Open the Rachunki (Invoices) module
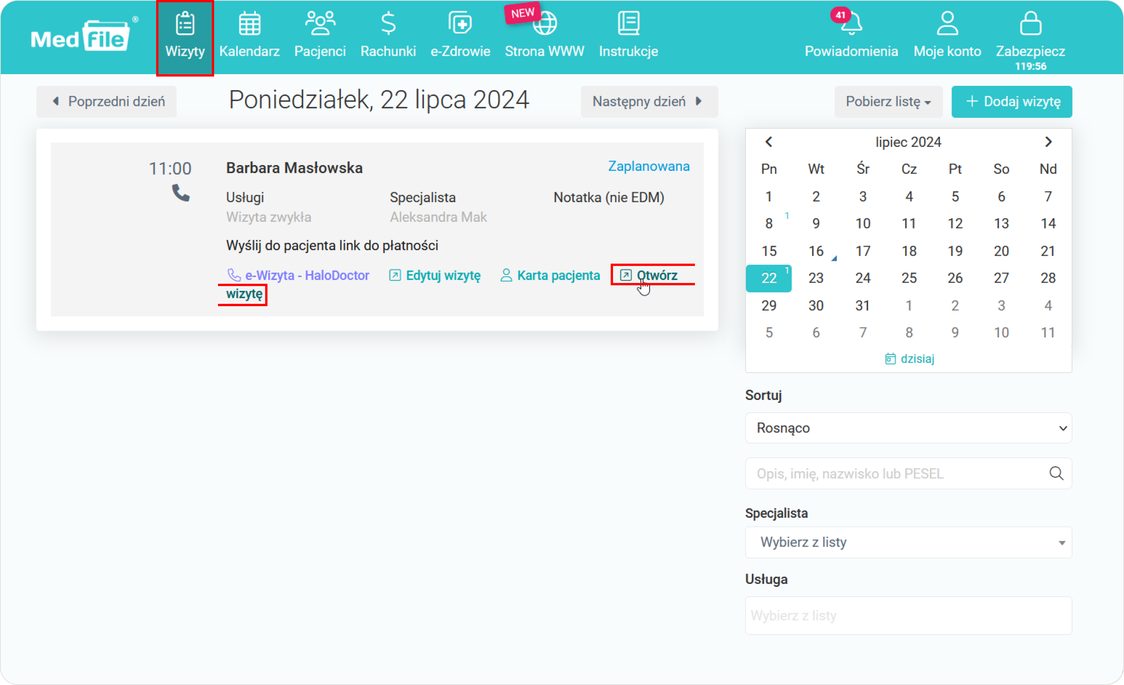 coord(388,36)
